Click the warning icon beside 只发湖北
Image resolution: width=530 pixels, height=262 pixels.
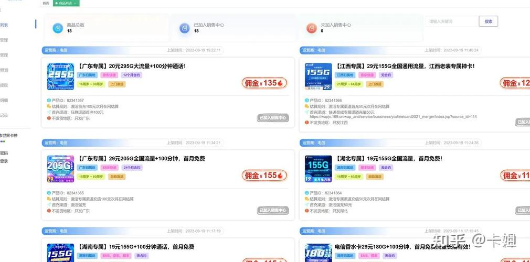(307, 211)
